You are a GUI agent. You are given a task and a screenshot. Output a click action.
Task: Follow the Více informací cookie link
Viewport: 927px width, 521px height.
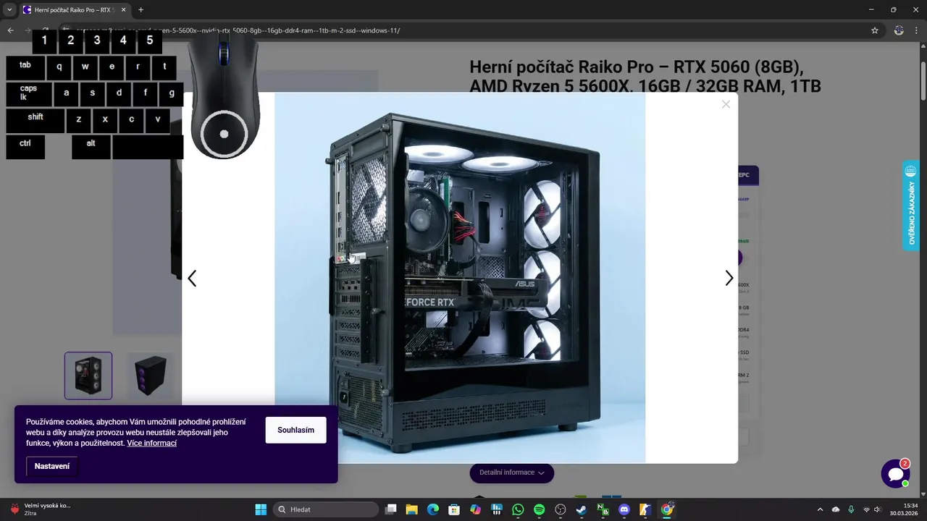(152, 443)
